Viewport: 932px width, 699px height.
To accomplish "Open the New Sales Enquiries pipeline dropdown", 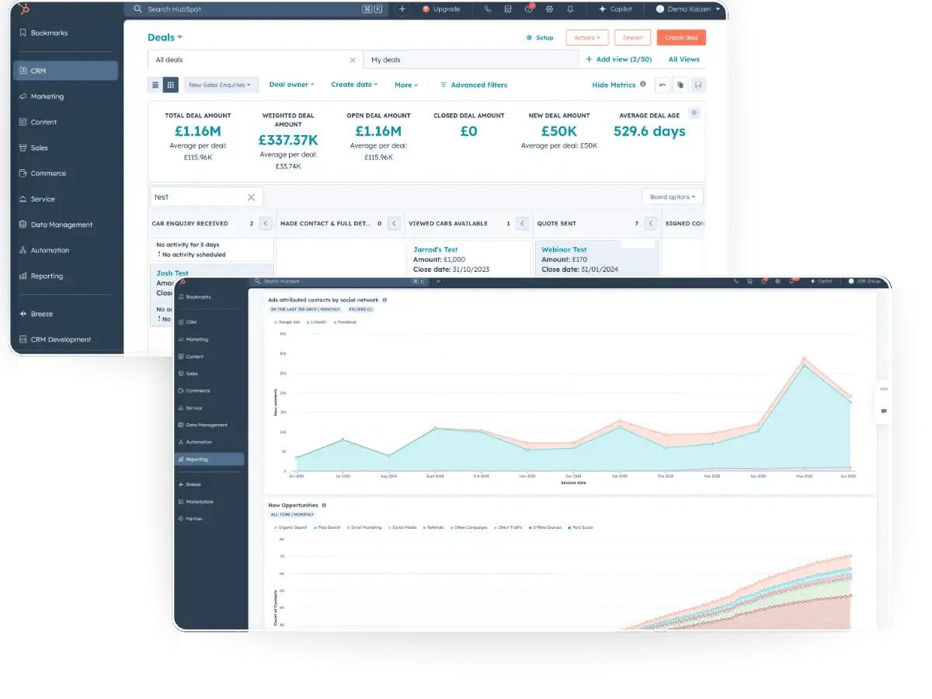I will [x=220, y=85].
